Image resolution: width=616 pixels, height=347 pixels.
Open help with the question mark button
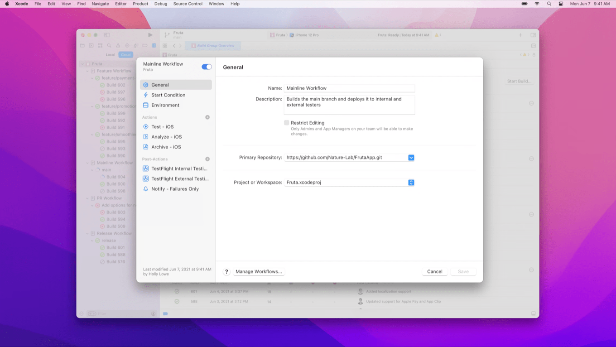pyautogui.click(x=226, y=272)
